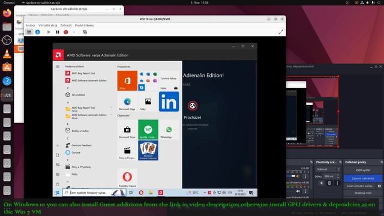384x216 pixels.
Task: Click the Windows Start button
Action: coord(58,193)
